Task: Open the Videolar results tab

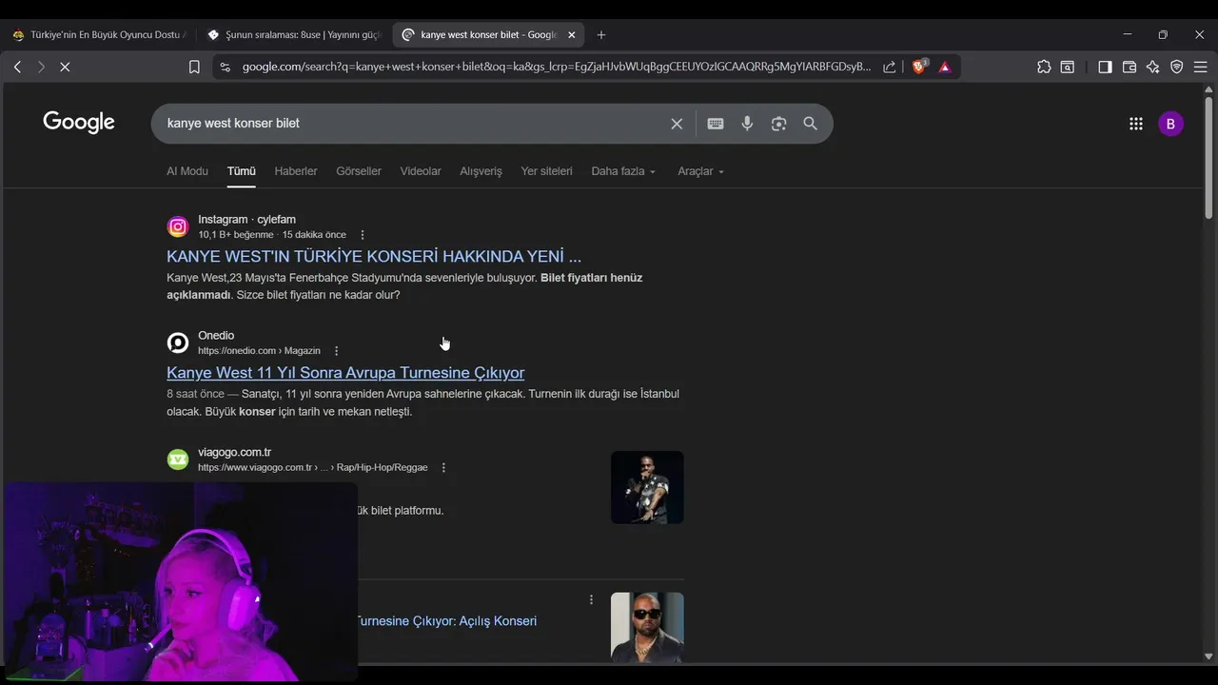Action: click(421, 171)
